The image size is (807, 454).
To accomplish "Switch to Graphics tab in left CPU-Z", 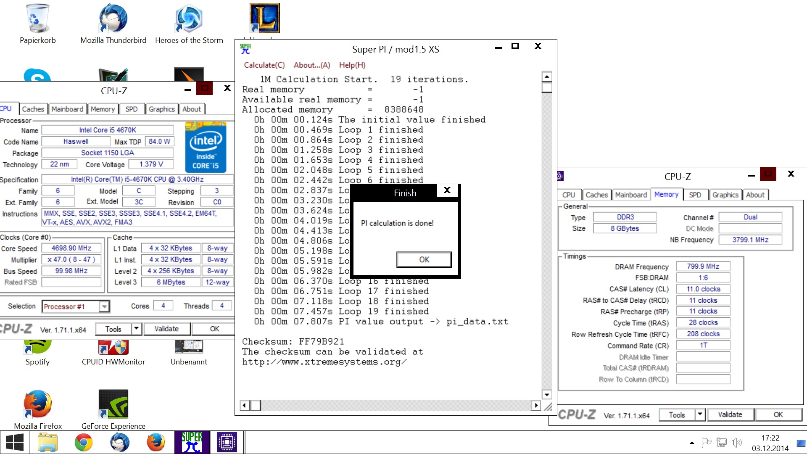I will [162, 109].
